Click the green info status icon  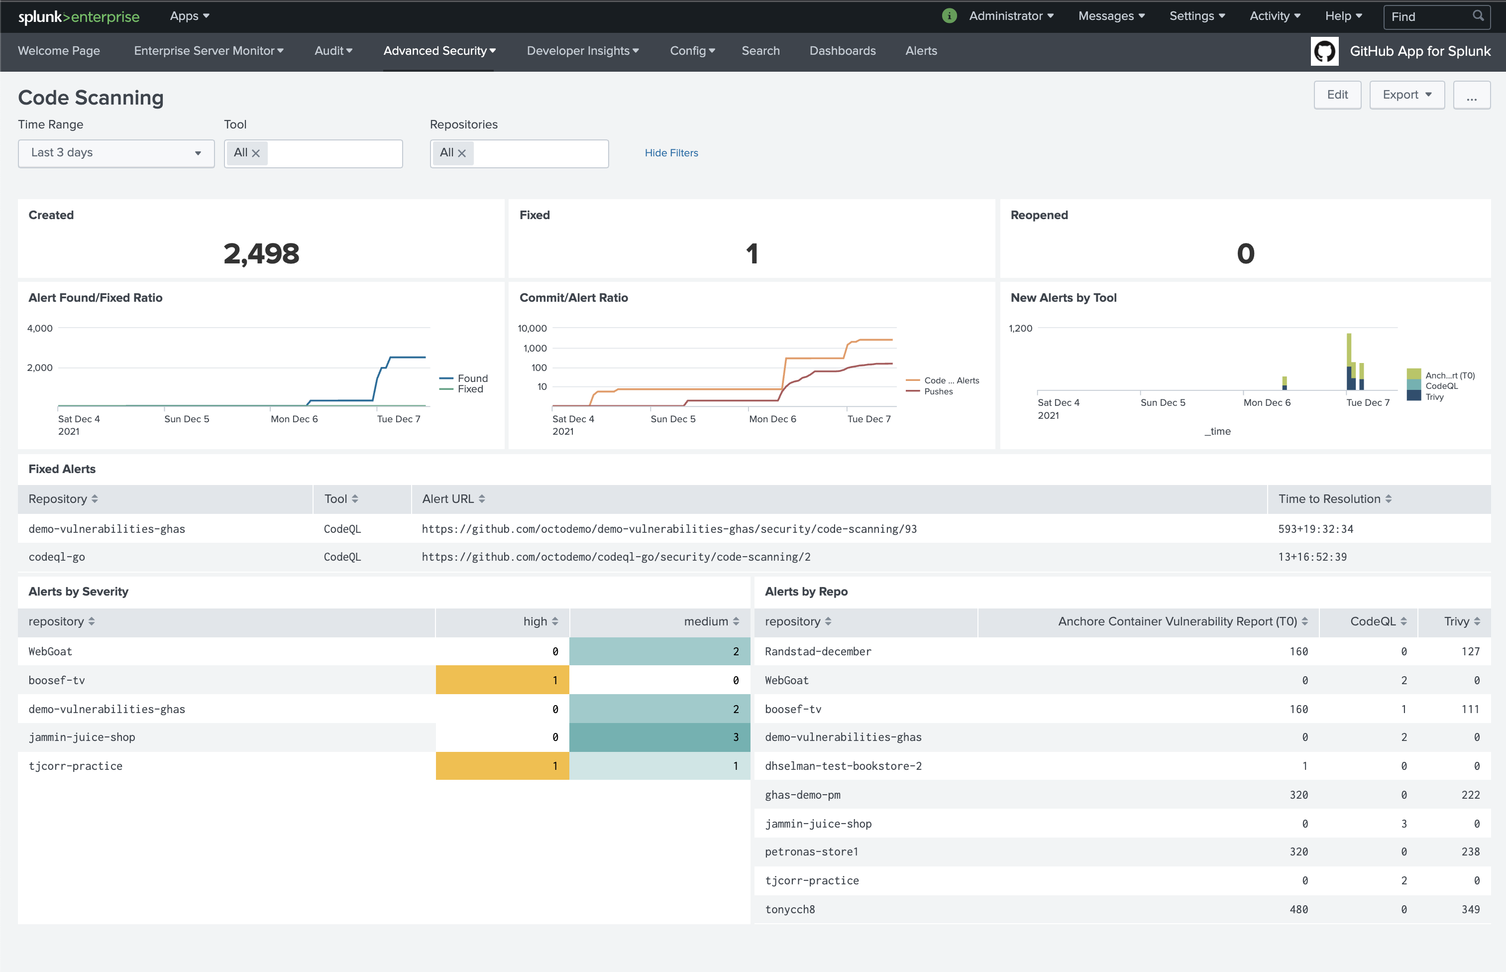coord(949,16)
